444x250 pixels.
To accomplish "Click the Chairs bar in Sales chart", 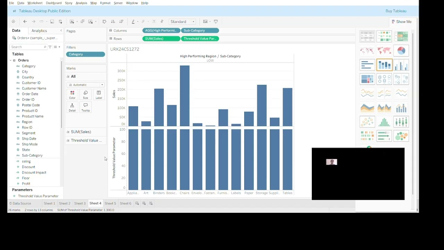I will pyautogui.click(x=185, y=95).
